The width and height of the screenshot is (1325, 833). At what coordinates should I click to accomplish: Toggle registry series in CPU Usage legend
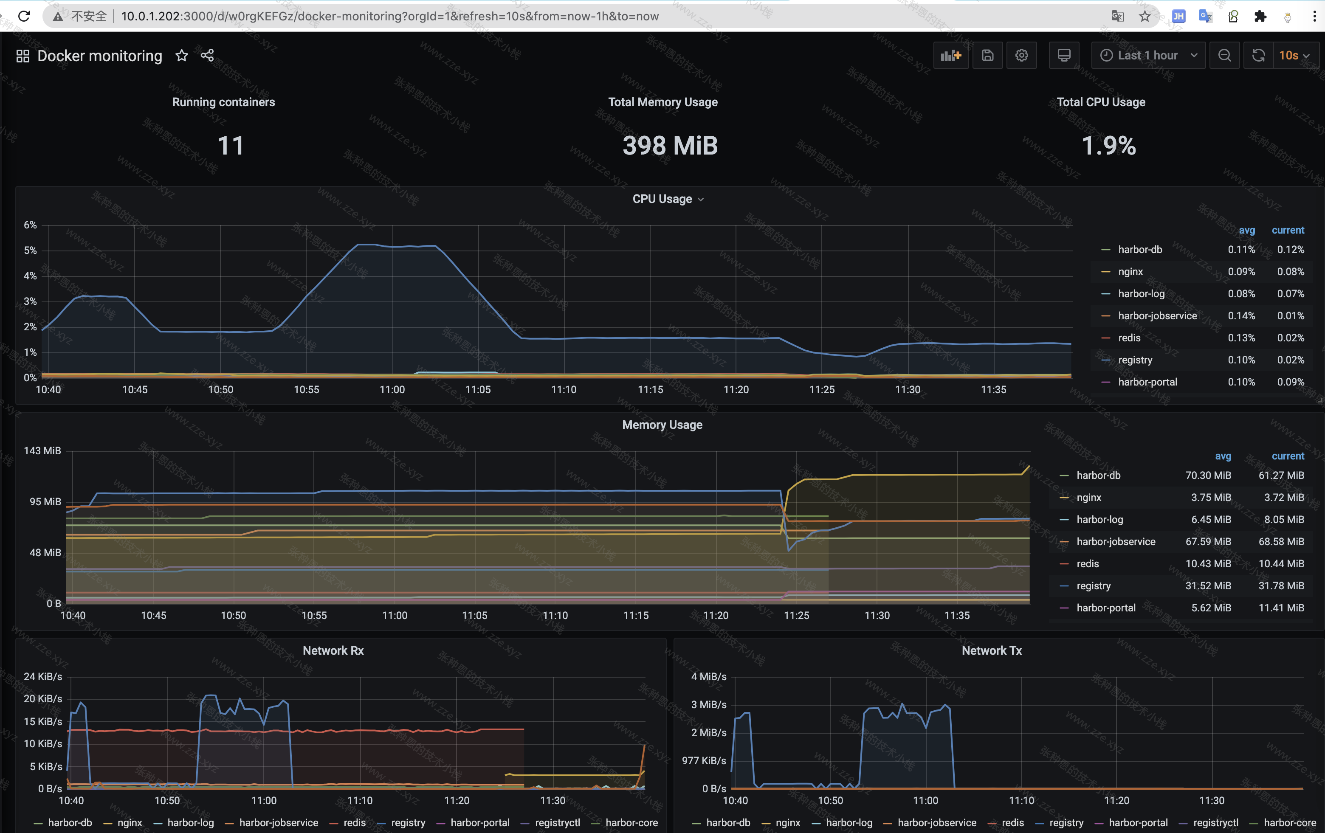pos(1135,360)
